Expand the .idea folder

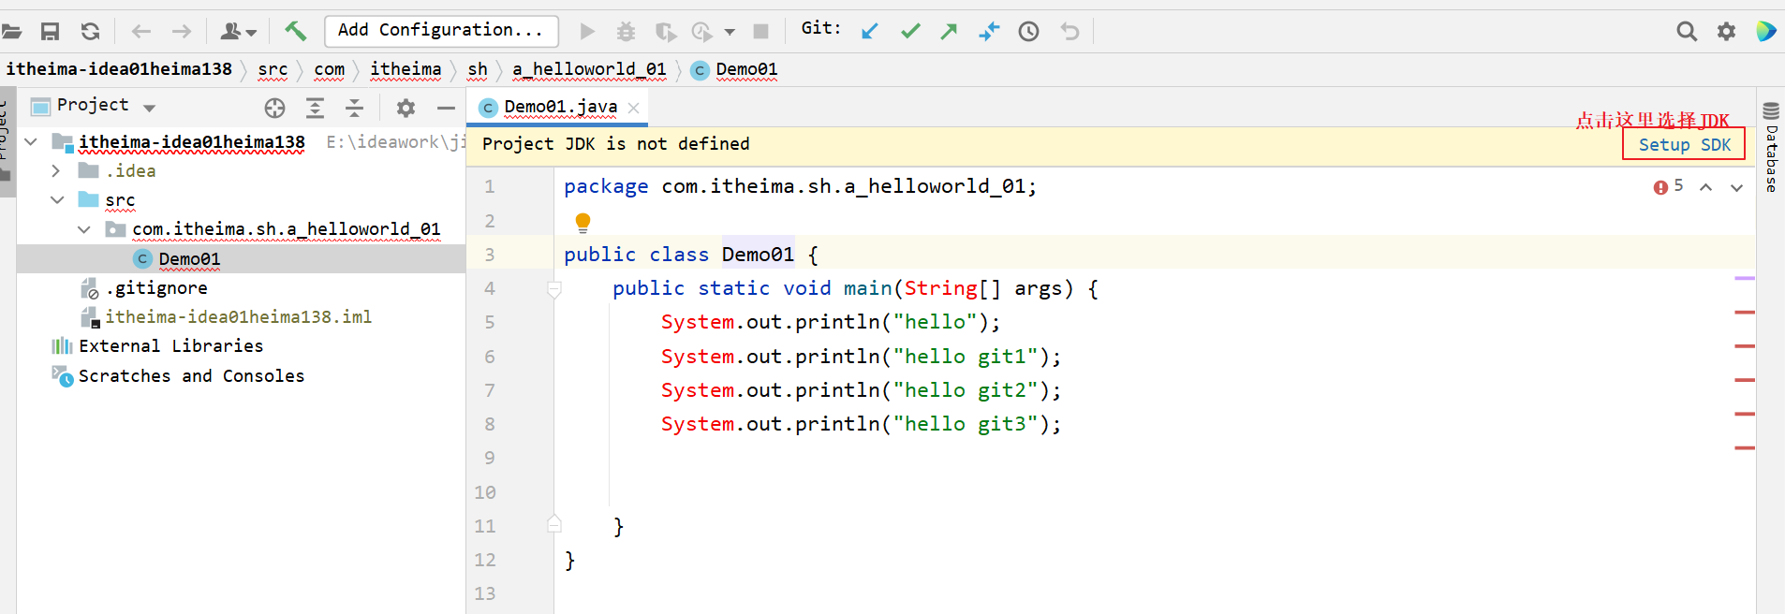56,171
